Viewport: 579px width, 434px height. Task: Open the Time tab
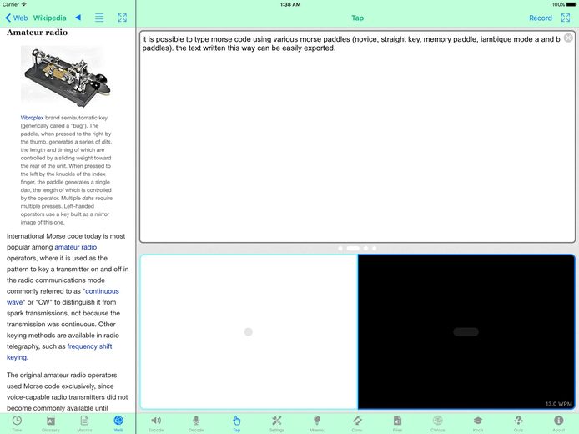point(17,424)
